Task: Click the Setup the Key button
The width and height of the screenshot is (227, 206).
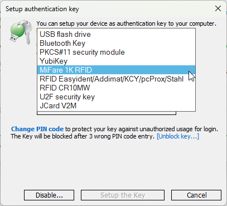Action: pyautogui.click(x=123, y=195)
